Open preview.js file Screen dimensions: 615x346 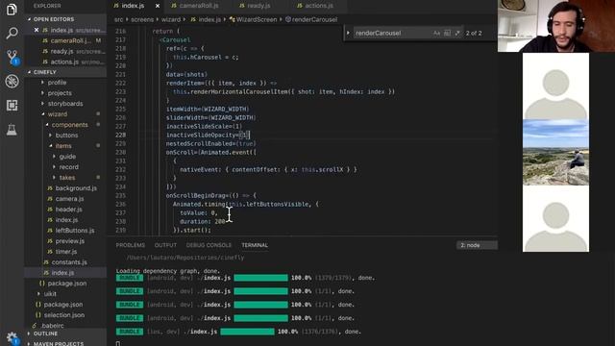pos(70,241)
